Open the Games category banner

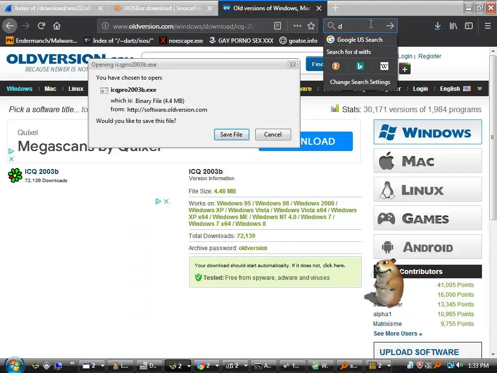428,218
